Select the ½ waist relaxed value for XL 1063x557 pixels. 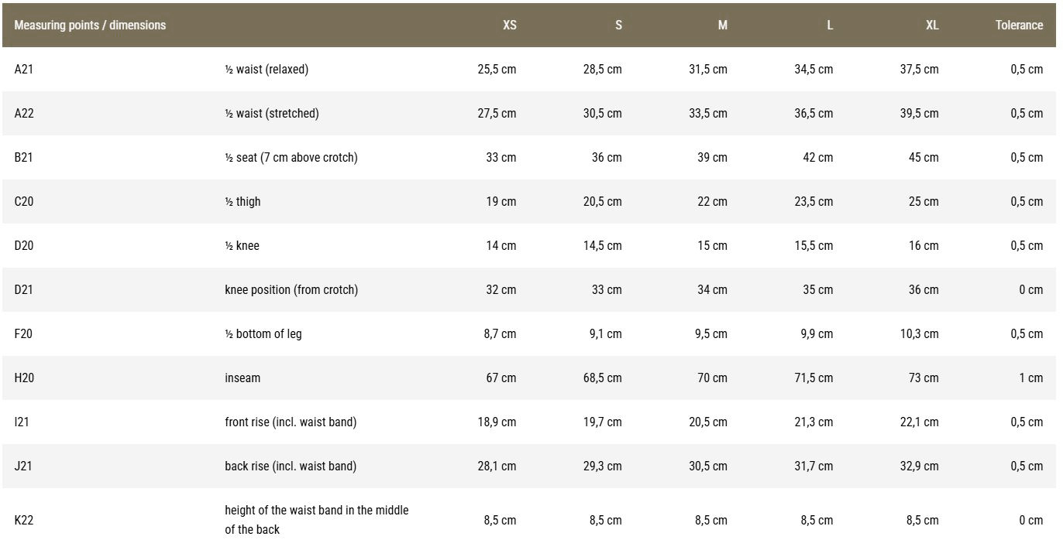(919, 69)
